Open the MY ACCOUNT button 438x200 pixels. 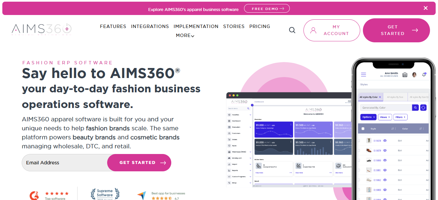tap(332, 30)
